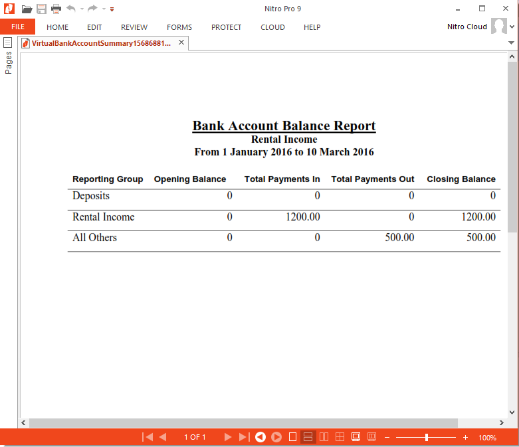Click the next view round button
This screenshot has height=447, width=519.
[276, 437]
